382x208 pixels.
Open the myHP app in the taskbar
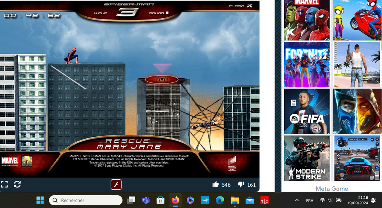[205, 200]
